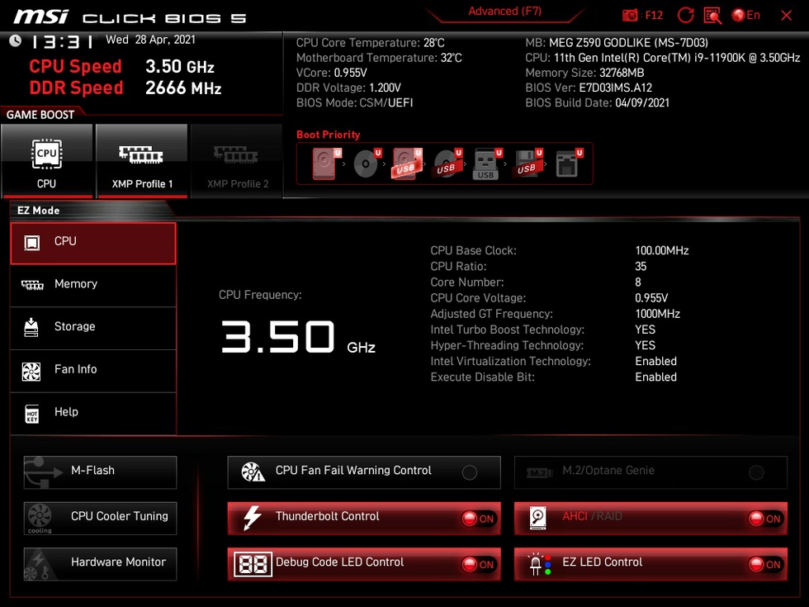
Task: Select the dimmed XMP Profile 2
Action: coord(237,160)
